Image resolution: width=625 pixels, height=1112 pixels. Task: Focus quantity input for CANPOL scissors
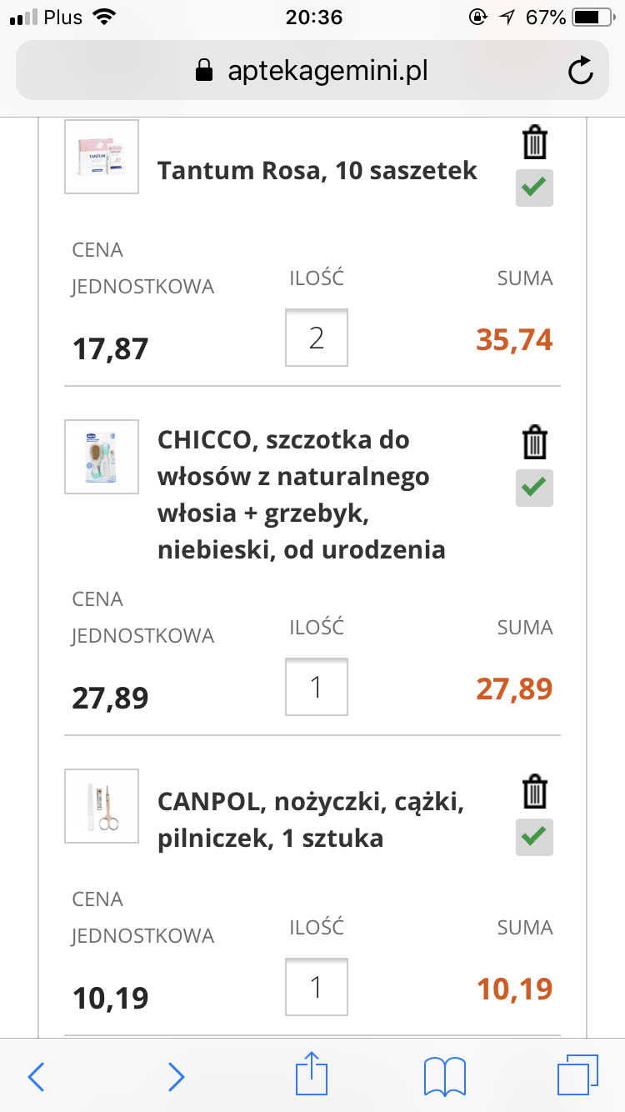pos(317,987)
